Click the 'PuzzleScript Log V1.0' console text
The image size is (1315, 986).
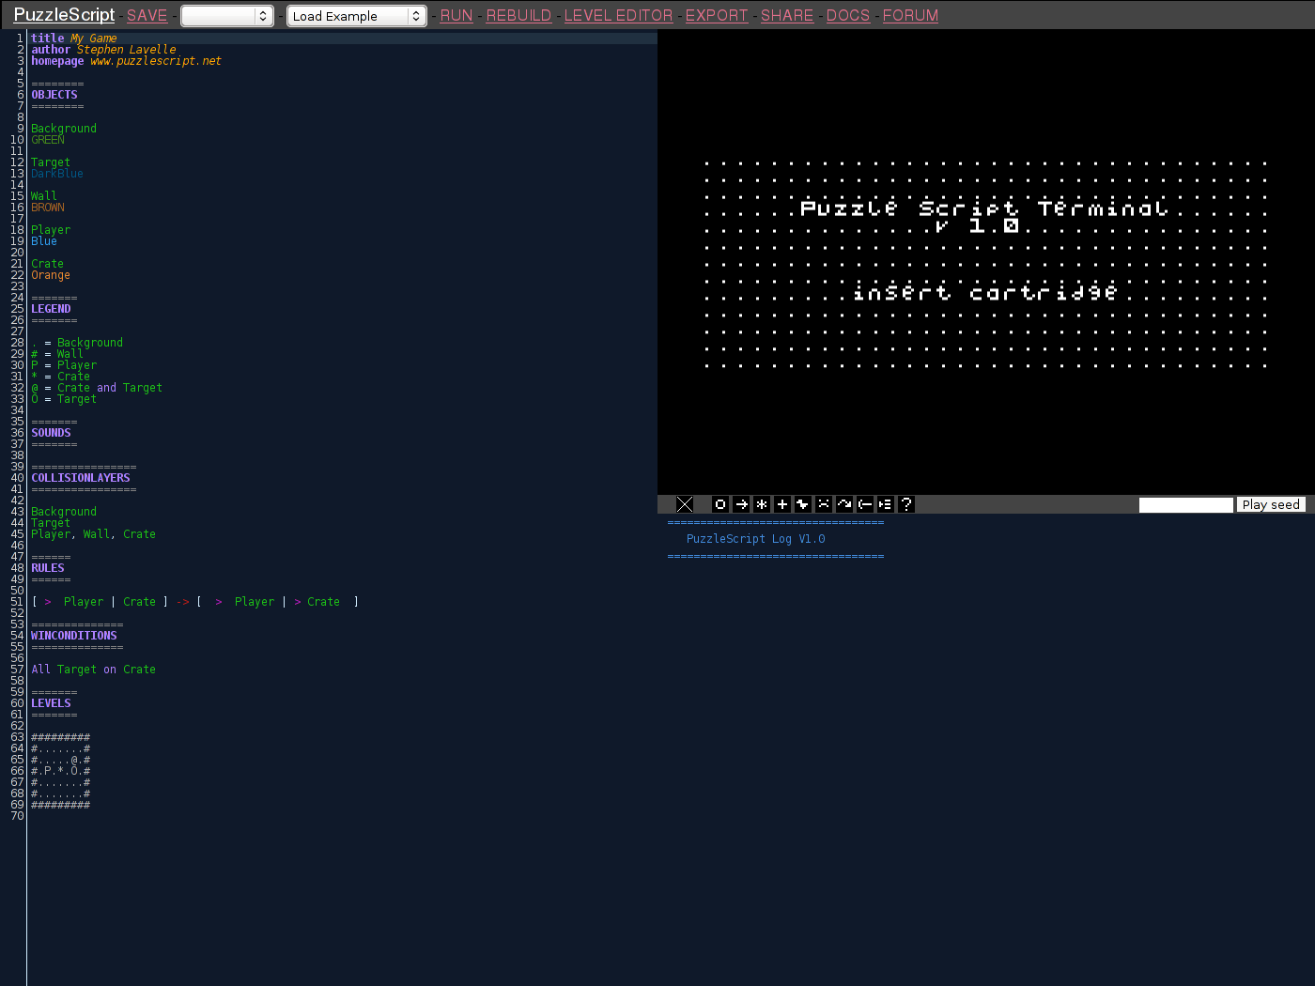coord(755,539)
